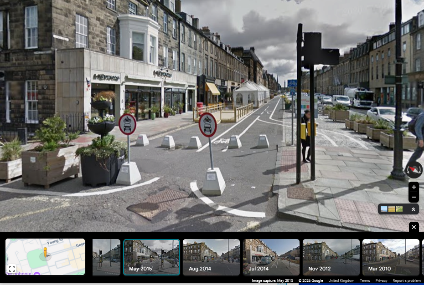Viewport: 424px width, 285px height.
Task: Click the Pegman marker on the minimap
Action: [45, 253]
